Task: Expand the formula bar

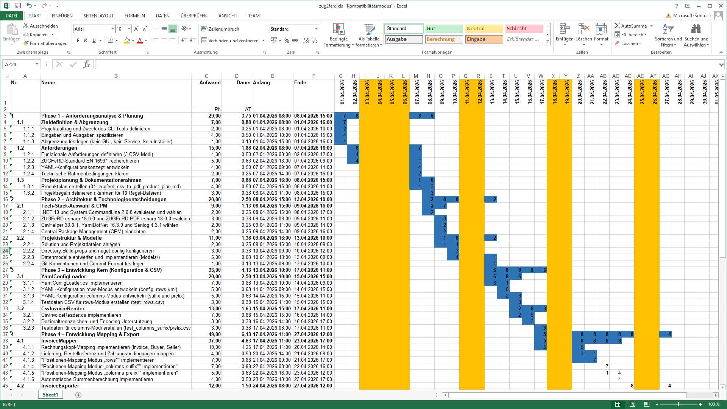Action: click(x=721, y=64)
